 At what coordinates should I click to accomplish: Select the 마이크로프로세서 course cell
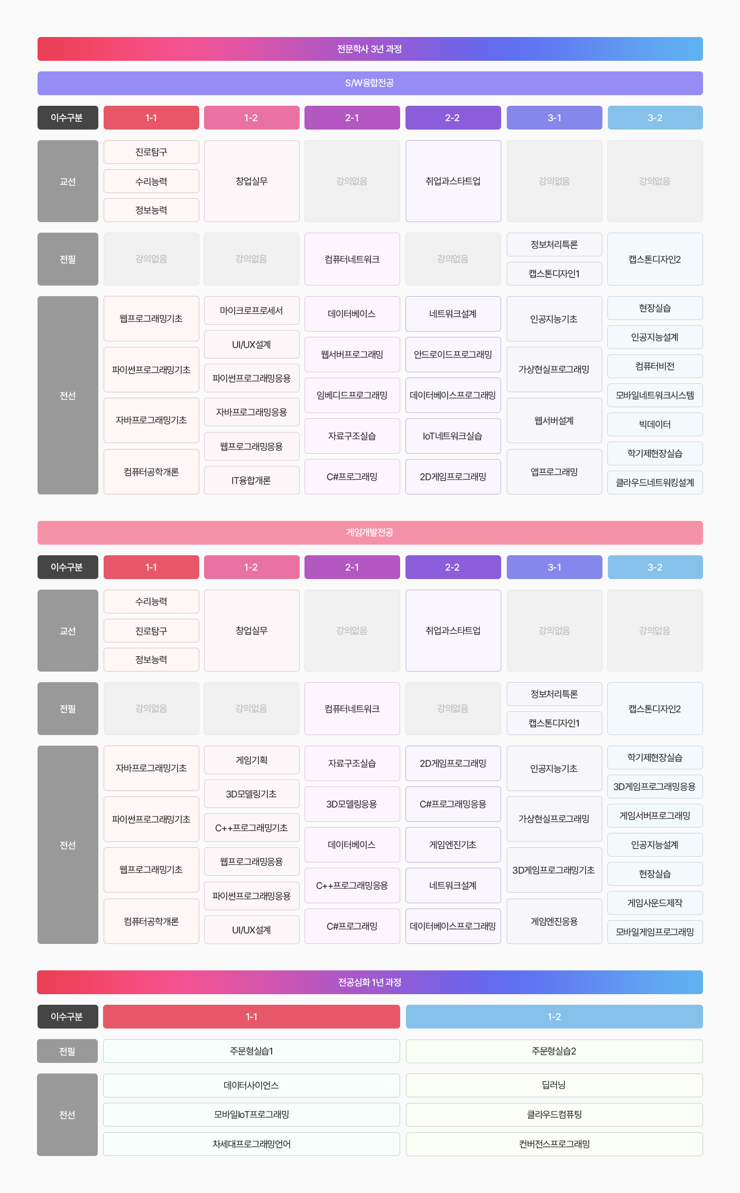(252, 310)
